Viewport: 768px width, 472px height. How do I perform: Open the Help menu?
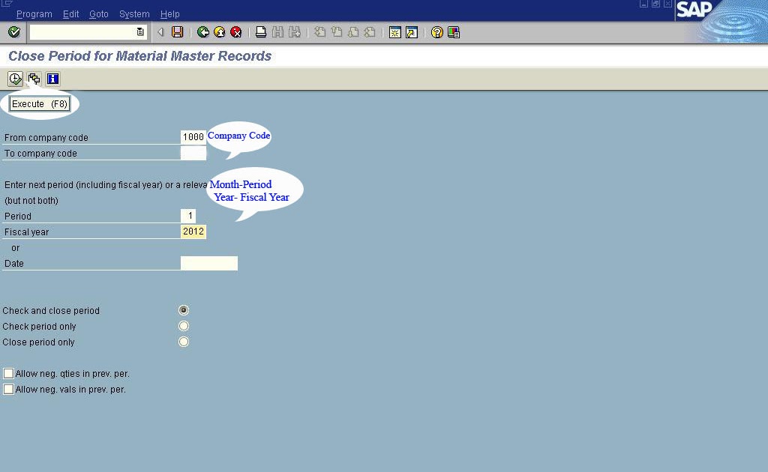pos(170,14)
